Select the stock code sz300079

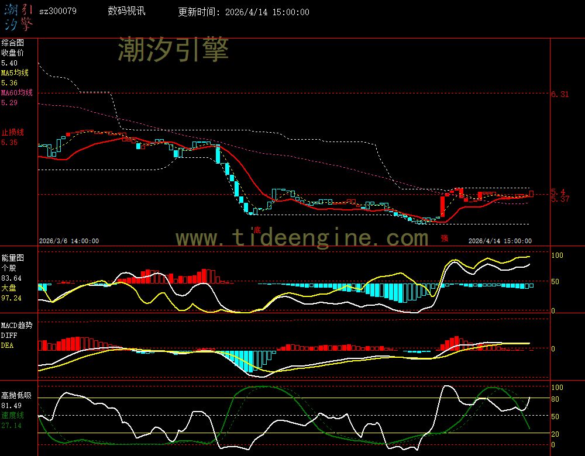(x=57, y=12)
